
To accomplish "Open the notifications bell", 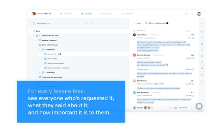I will click(x=192, y=14).
